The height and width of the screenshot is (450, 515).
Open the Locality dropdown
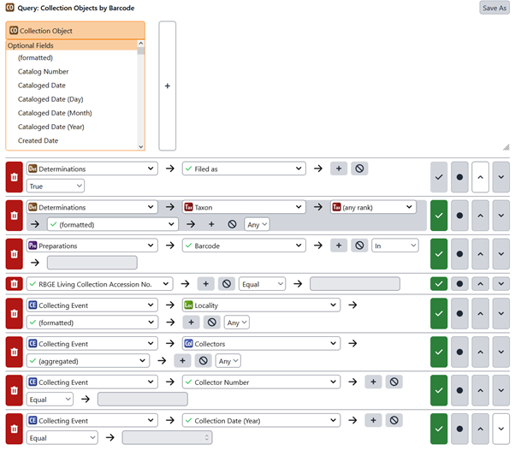point(261,305)
